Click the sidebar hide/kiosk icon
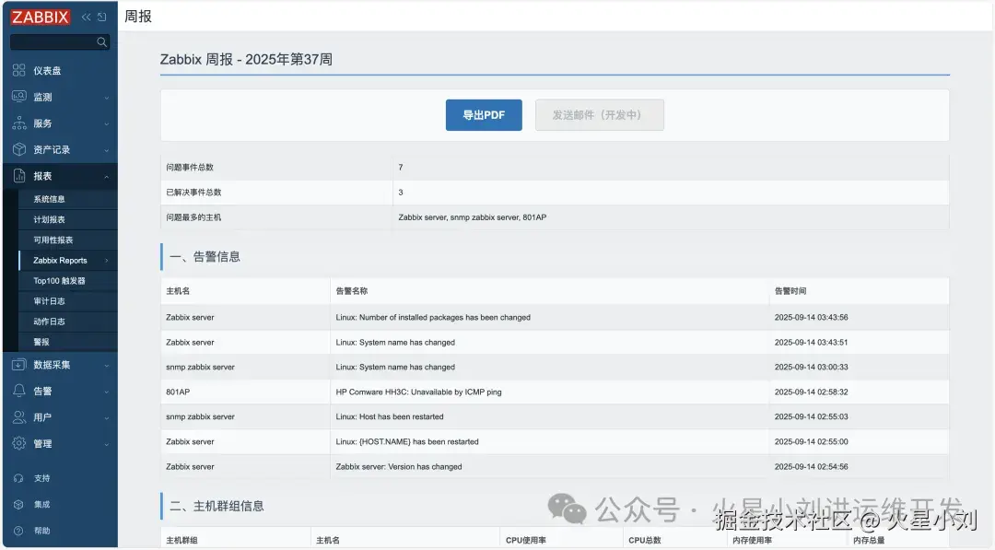Screen dimensions: 995x550 [x=102, y=18]
